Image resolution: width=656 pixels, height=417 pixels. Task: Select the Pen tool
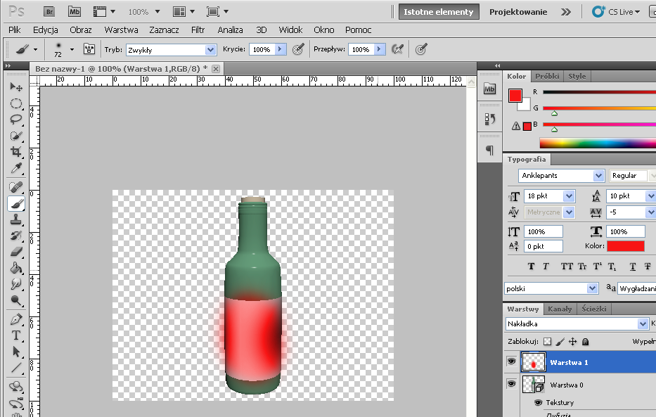click(x=16, y=319)
